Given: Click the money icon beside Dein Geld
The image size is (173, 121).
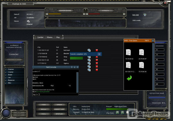Looking at the screenshot, I should pos(145,15).
